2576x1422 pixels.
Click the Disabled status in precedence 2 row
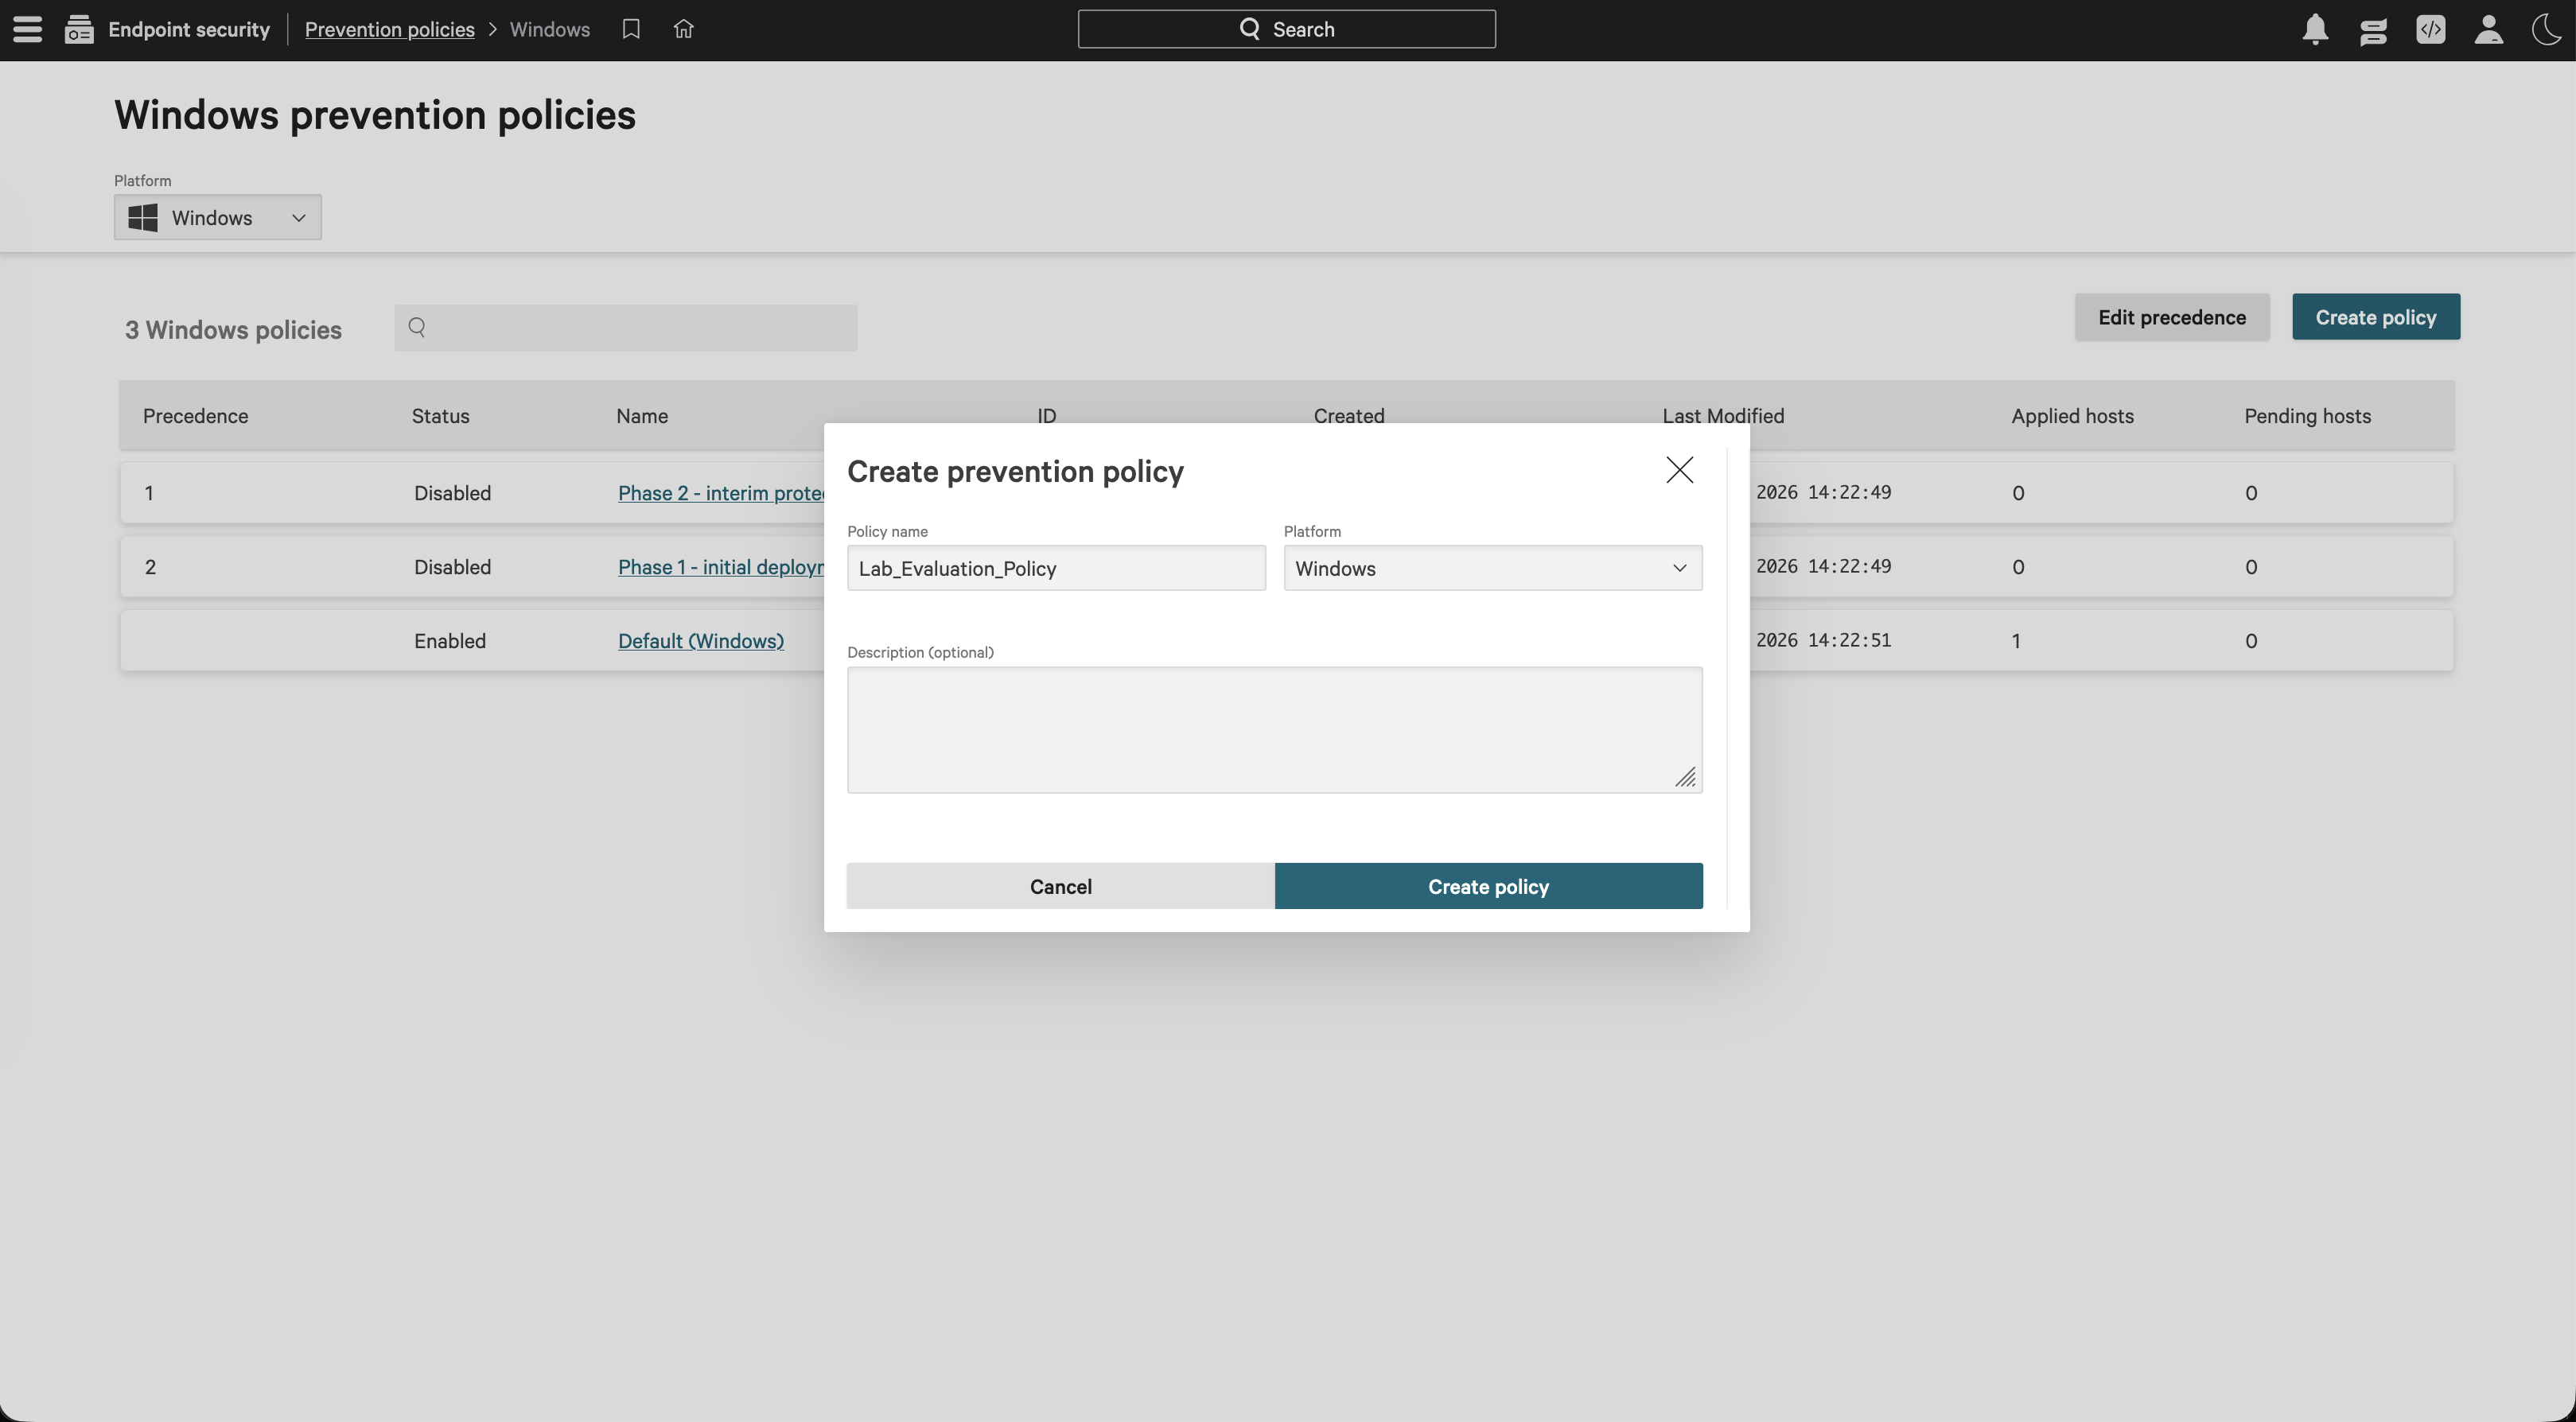[453, 567]
